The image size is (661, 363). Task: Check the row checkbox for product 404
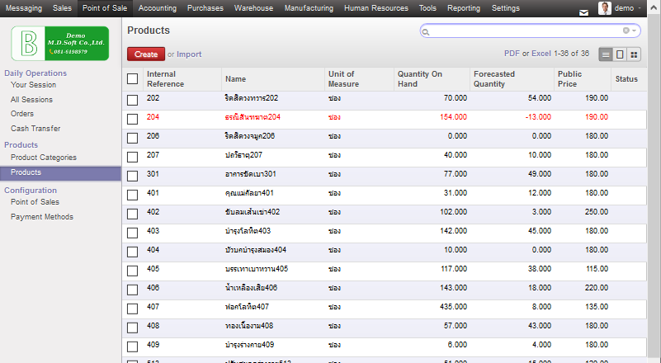coord(132,252)
